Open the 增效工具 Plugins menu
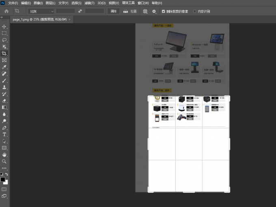276x207 pixels. 128,3
